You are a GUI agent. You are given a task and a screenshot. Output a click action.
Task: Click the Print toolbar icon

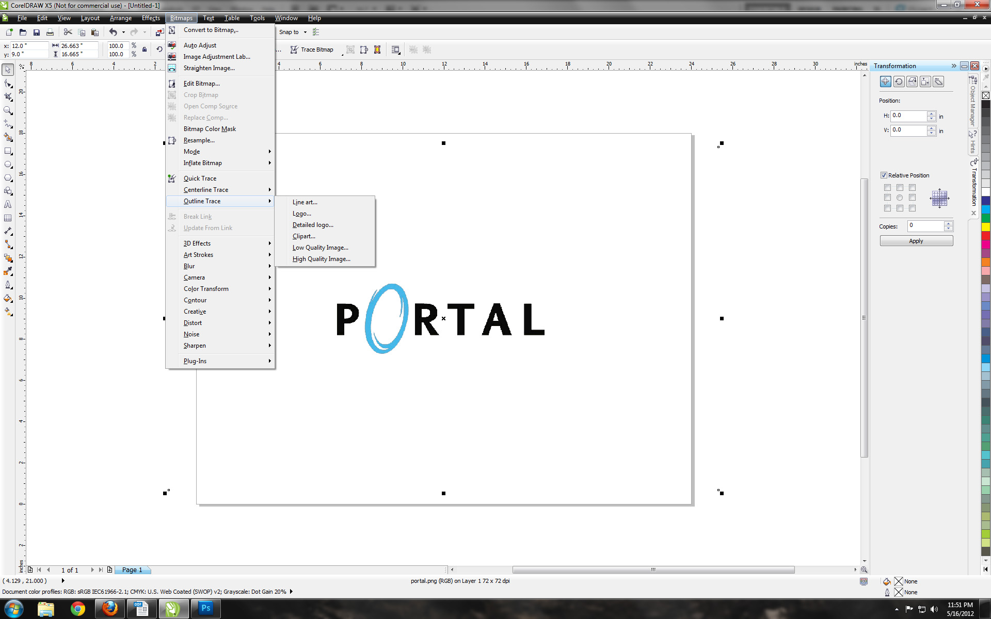50,32
